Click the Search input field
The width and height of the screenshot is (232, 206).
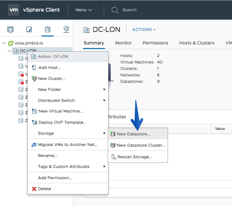tap(129, 10)
